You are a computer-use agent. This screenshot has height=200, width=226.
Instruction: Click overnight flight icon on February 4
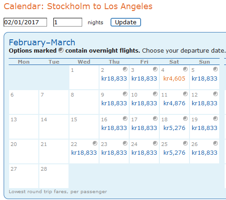(185, 69)
